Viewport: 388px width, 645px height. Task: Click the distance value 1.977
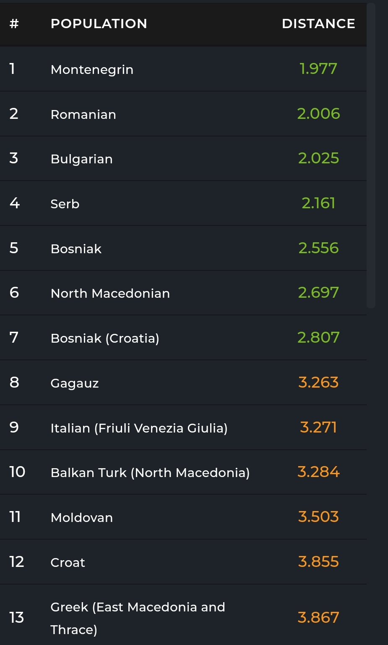318,69
